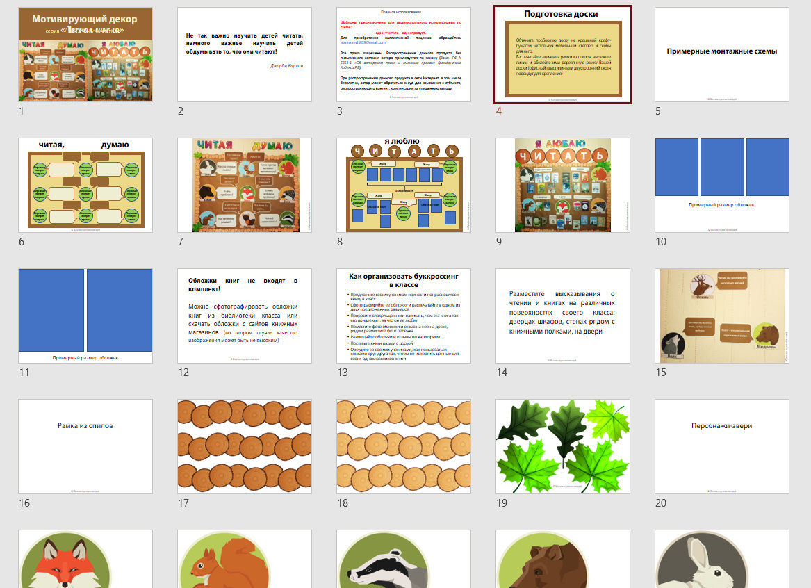Click the Подготовка доски slide thumbnail
This screenshot has width=811, height=588.
tap(562, 54)
